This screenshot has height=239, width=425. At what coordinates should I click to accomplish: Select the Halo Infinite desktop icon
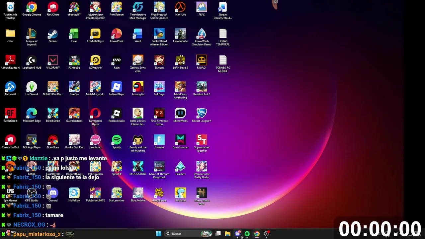(x=180, y=36)
